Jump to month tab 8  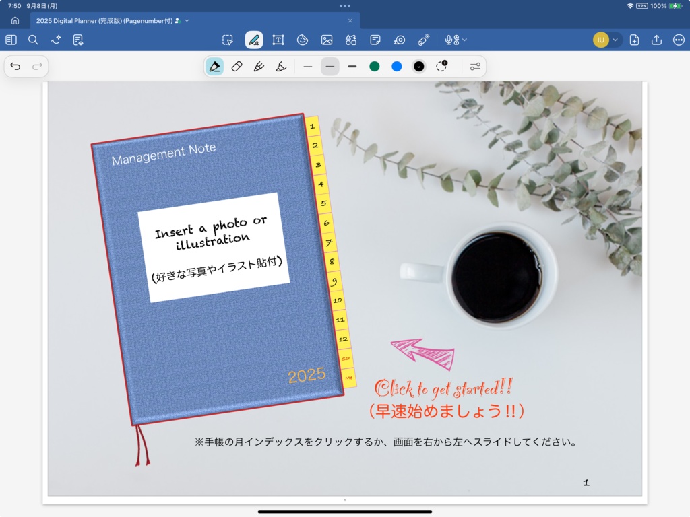tap(332, 262)
